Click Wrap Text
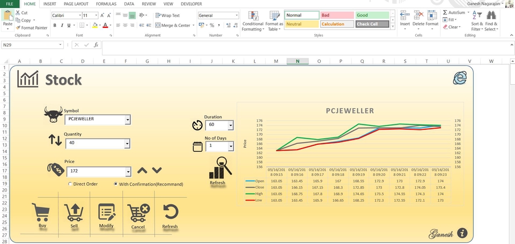515x244 pixels. pos(167,16)
